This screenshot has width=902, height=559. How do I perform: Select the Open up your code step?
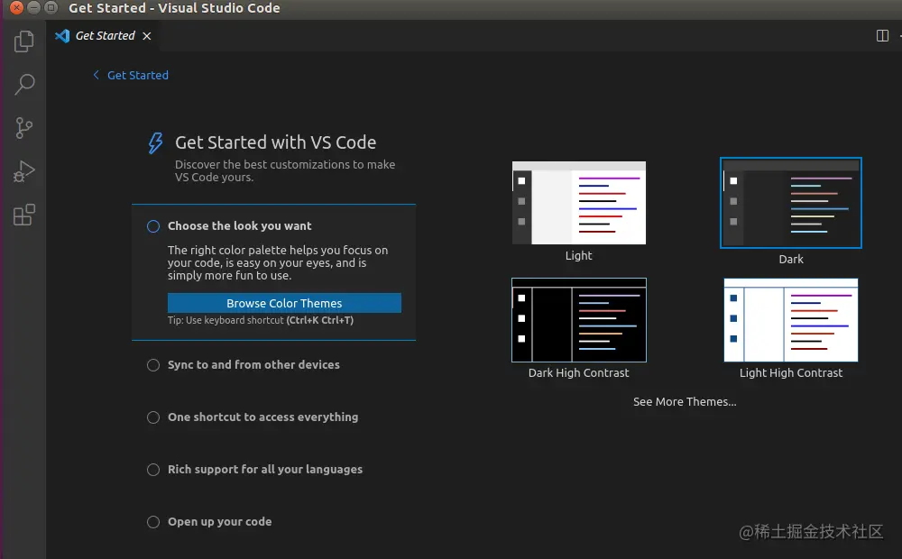[x=219, y=521]
